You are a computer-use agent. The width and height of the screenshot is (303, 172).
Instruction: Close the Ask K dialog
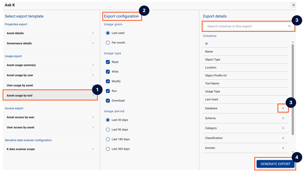tap(293, 5)
